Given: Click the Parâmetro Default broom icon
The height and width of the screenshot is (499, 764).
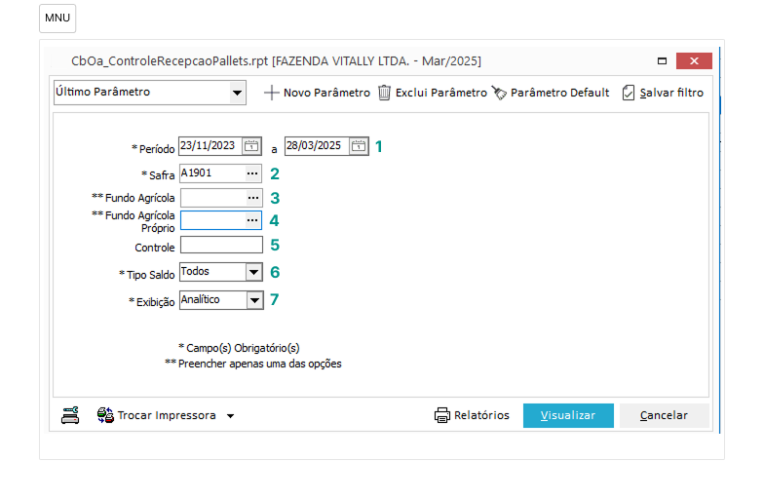Looking at the screenshot, I should (x=499, y=93).
